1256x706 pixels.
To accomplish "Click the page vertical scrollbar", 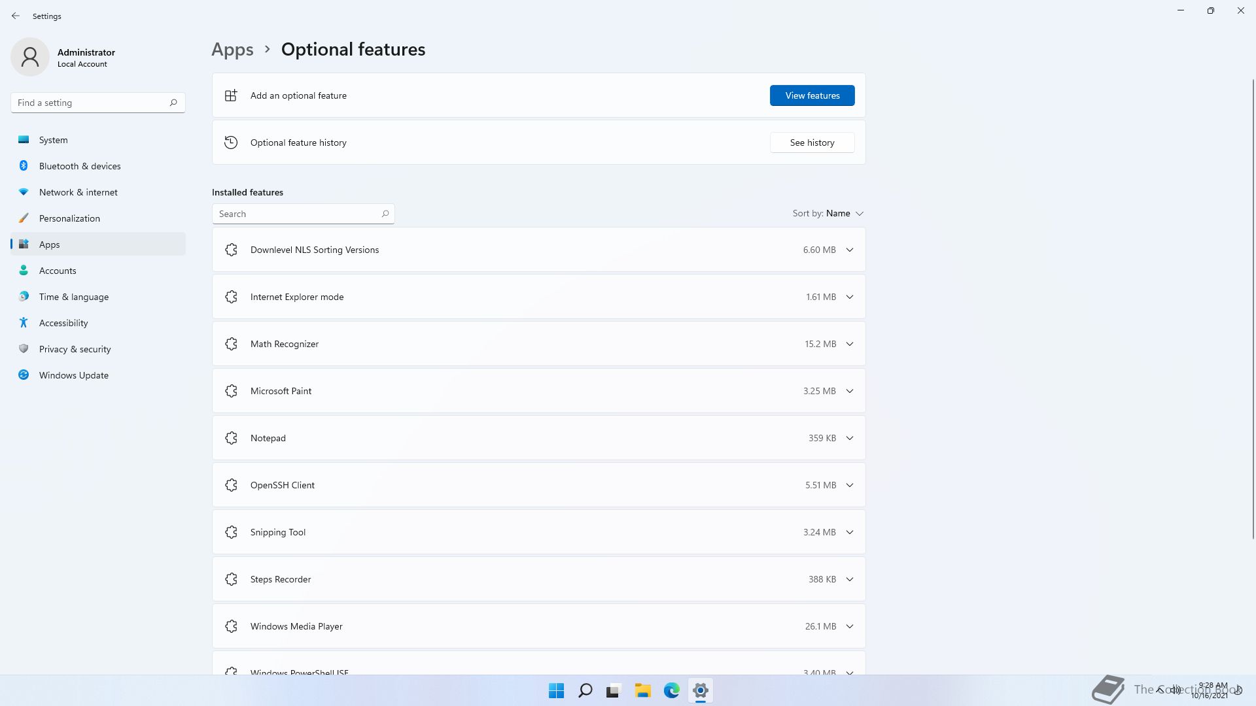I will (1253, 309).
